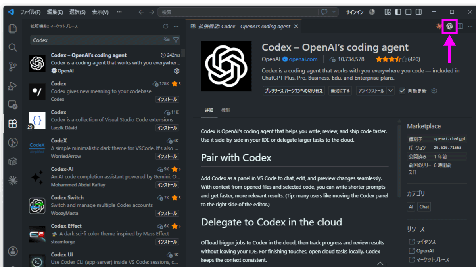Image resolution: width=476 pixels, height=267 pixels.
Task: Open marketplace panel more actions (…)
Action: click(177, 27)
